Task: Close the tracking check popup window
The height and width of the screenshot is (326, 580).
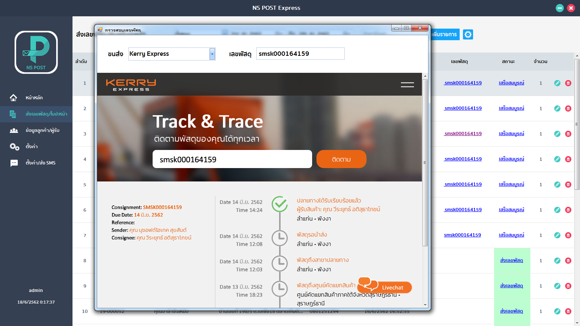Action: point(420,28)
